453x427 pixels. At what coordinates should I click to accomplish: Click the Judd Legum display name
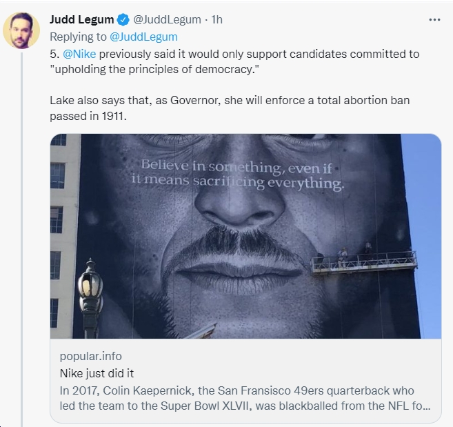82,19
